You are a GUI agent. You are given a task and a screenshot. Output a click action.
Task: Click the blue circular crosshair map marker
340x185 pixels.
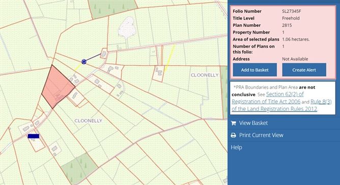coord(84,62)
